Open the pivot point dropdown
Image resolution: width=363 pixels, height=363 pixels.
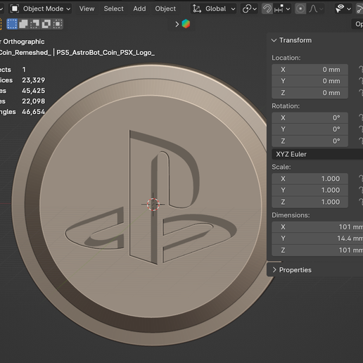click(249, 9)
